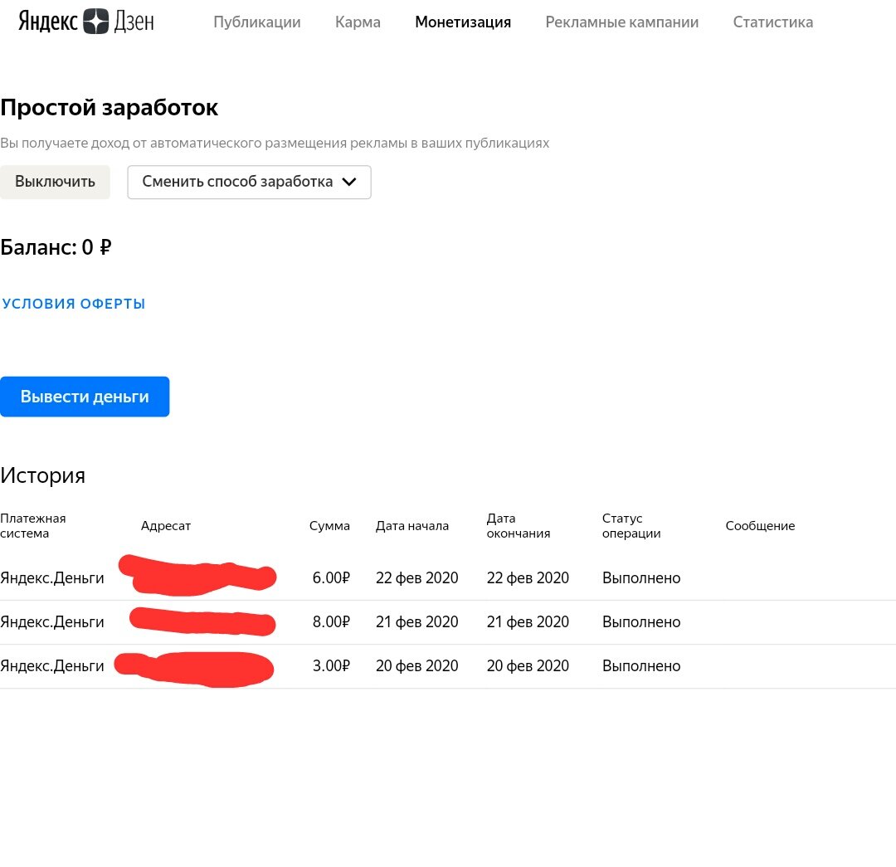This screenshot has width=896, height=867.
Task: Click Выполнено status in the 8.00₽ row
Action: pos(641,621)
